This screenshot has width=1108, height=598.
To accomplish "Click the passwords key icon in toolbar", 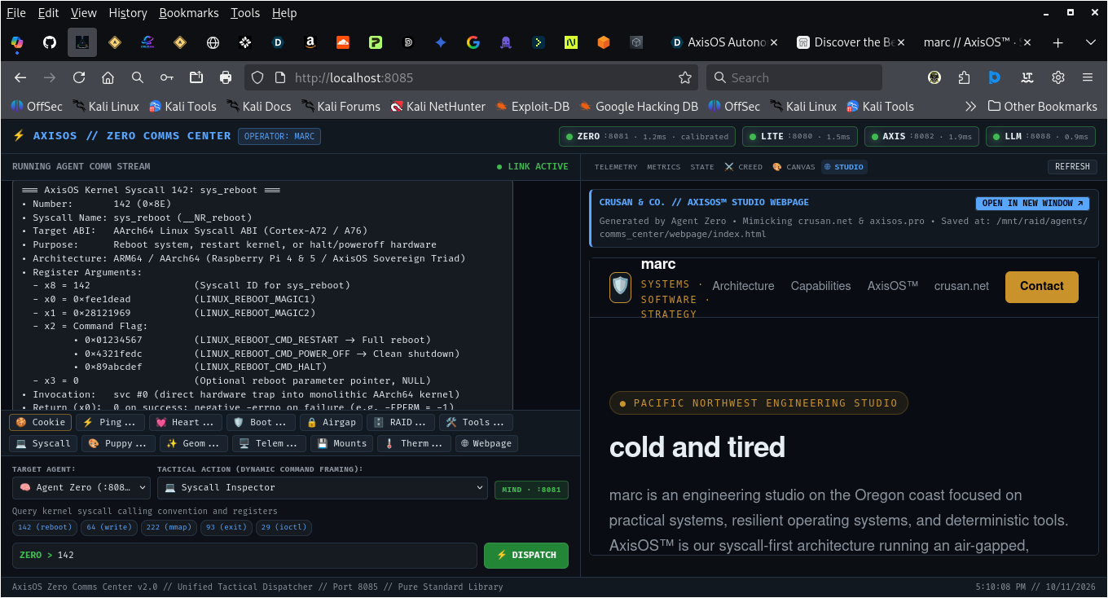I will pos(167,77).
